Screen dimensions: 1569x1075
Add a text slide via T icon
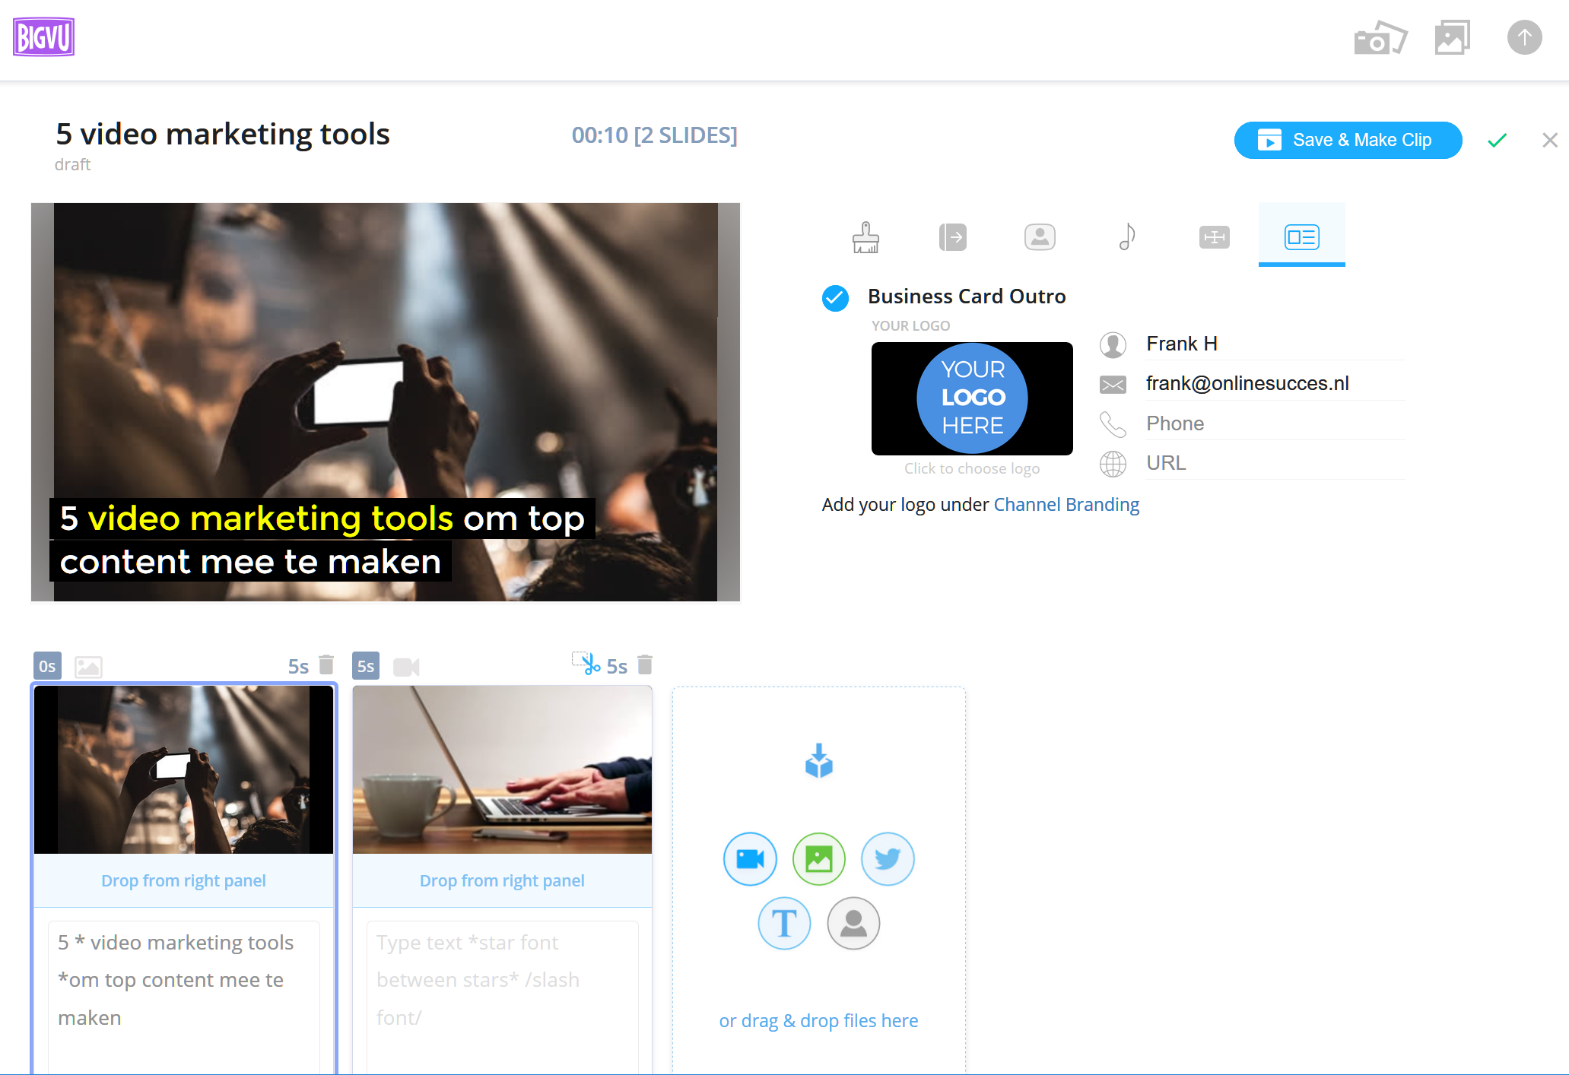(784, 924)
